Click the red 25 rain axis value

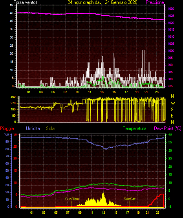click(x=15, y=147)
